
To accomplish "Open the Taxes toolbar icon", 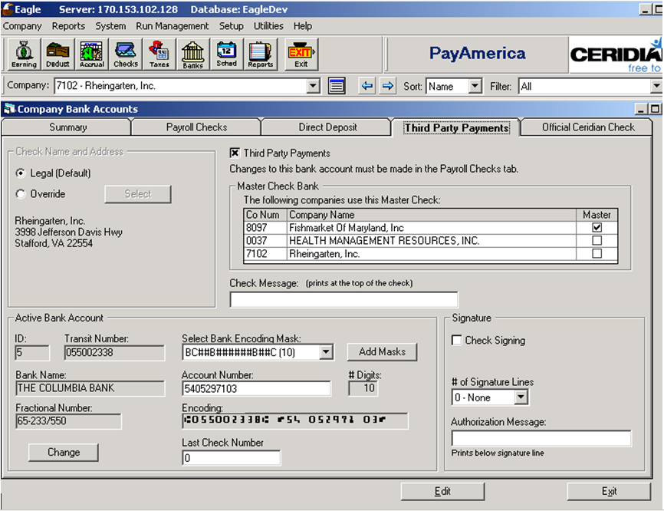I will pos(159,54).
